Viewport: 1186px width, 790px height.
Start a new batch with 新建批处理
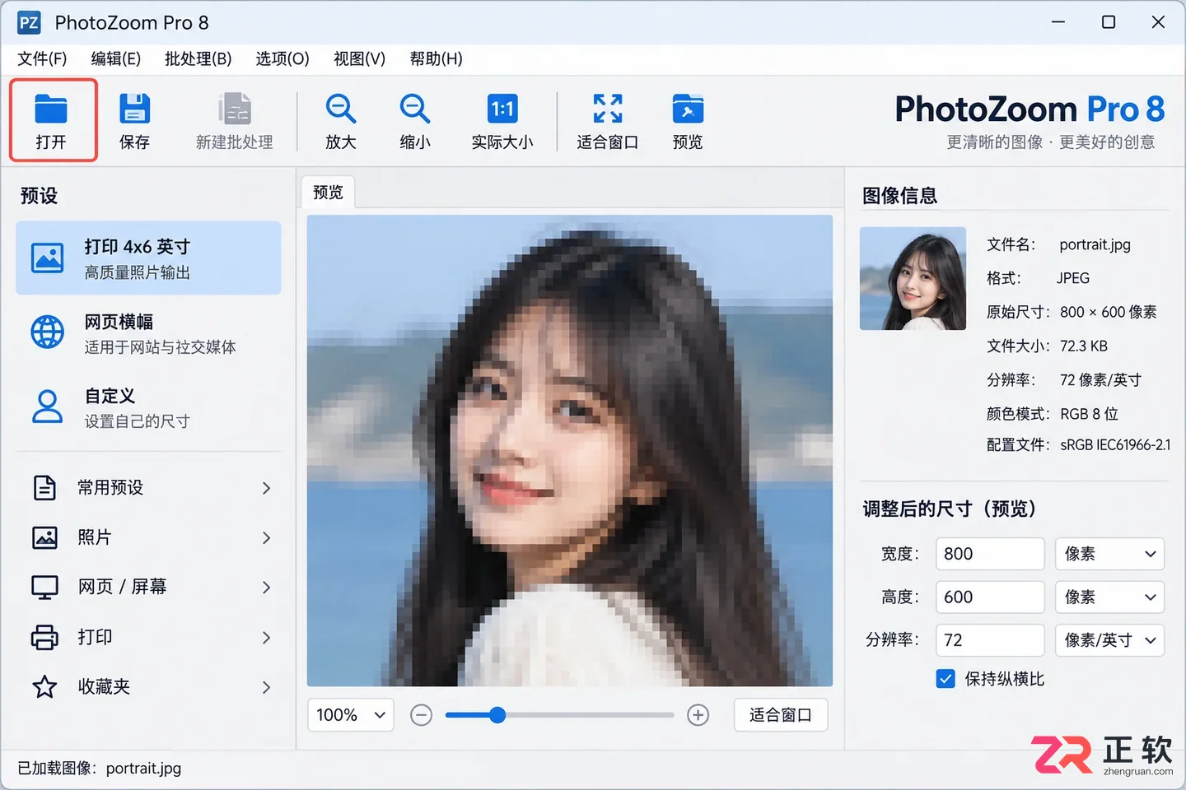click(x=235, y=120)
